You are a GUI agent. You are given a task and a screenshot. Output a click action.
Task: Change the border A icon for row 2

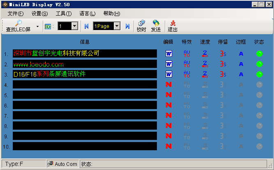coord(241,64)
